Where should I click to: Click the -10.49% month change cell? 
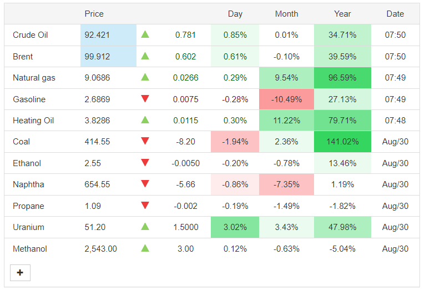tap(286, 99)
